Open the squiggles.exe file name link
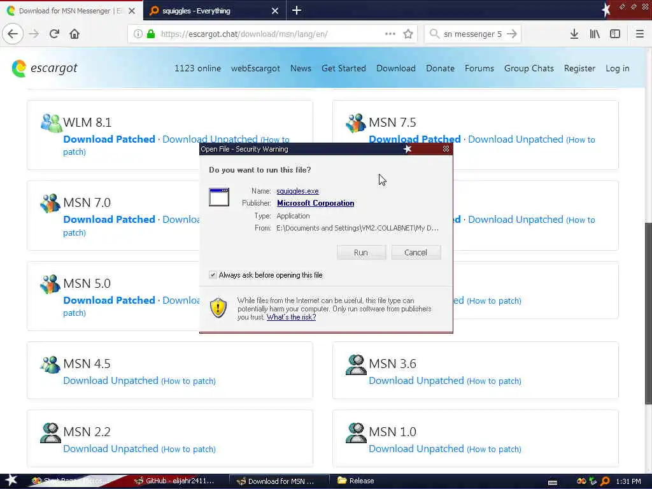 pyautogui.click(x=298, y=191)
